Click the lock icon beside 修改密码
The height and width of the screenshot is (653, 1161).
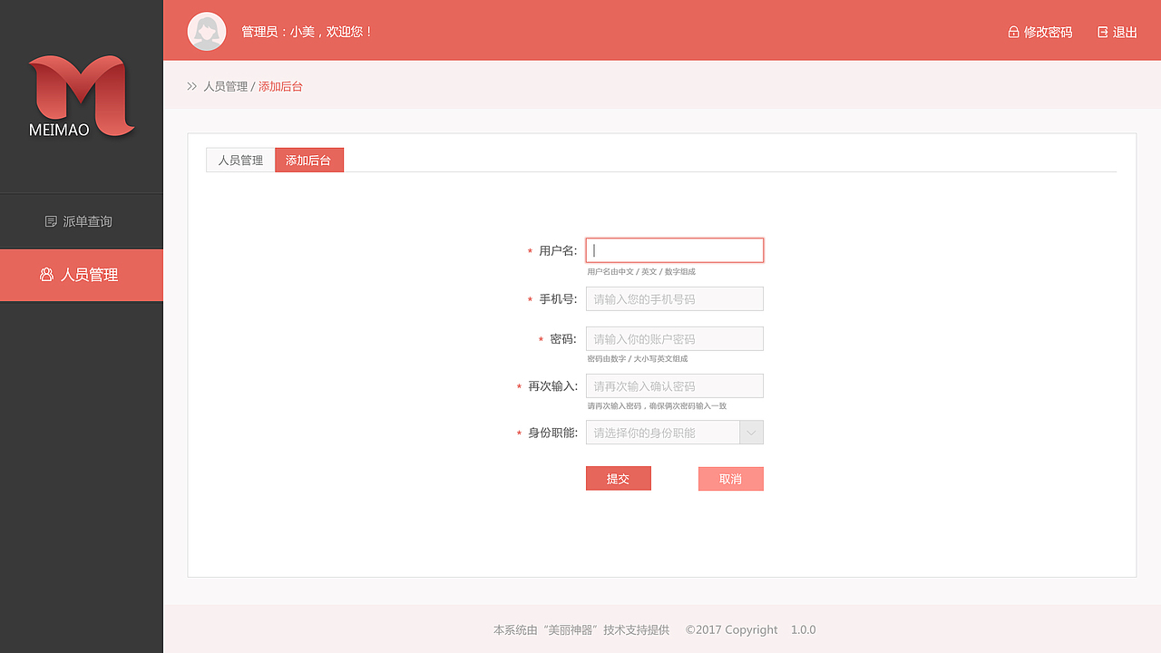point(1012,31)
